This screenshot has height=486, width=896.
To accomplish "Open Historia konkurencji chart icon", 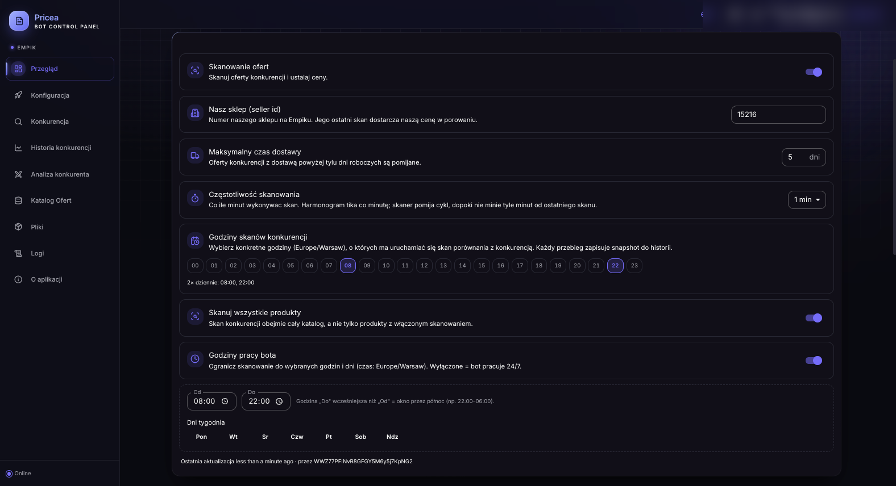I will pos(18,148).
